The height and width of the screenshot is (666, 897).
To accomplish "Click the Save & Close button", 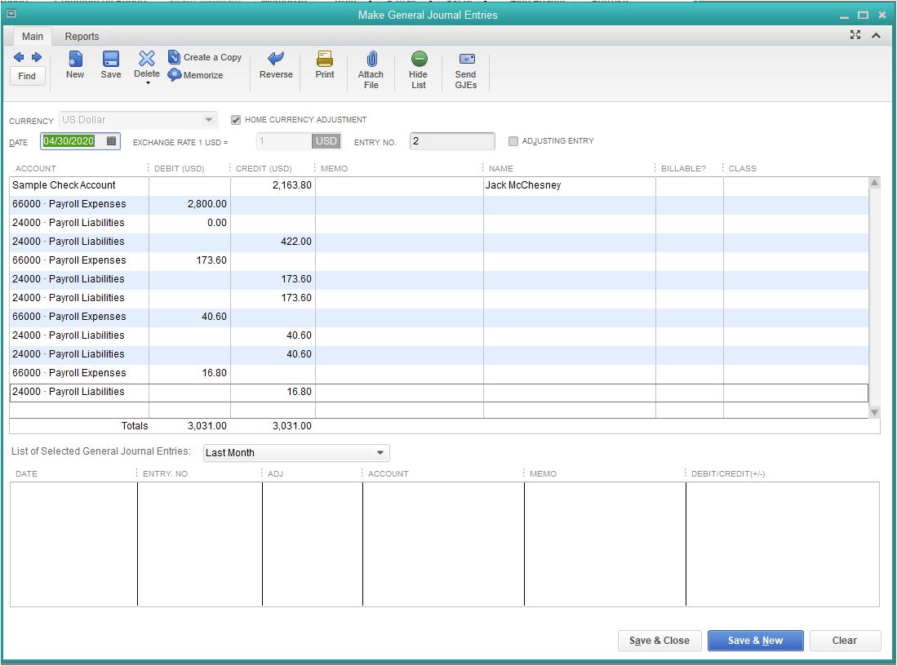I will [659, 641].
